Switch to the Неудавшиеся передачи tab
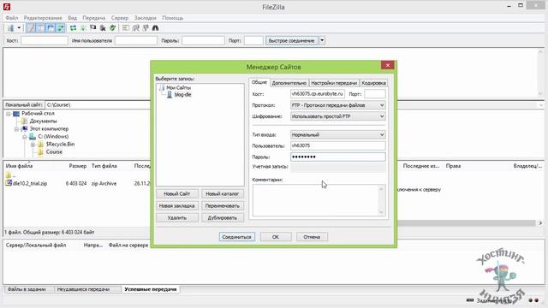The image size is (548, 308). click(83, 289)
